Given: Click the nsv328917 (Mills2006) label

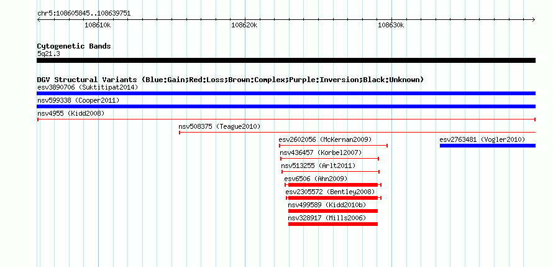Looking at the screenshot, I should coord(327,218).
